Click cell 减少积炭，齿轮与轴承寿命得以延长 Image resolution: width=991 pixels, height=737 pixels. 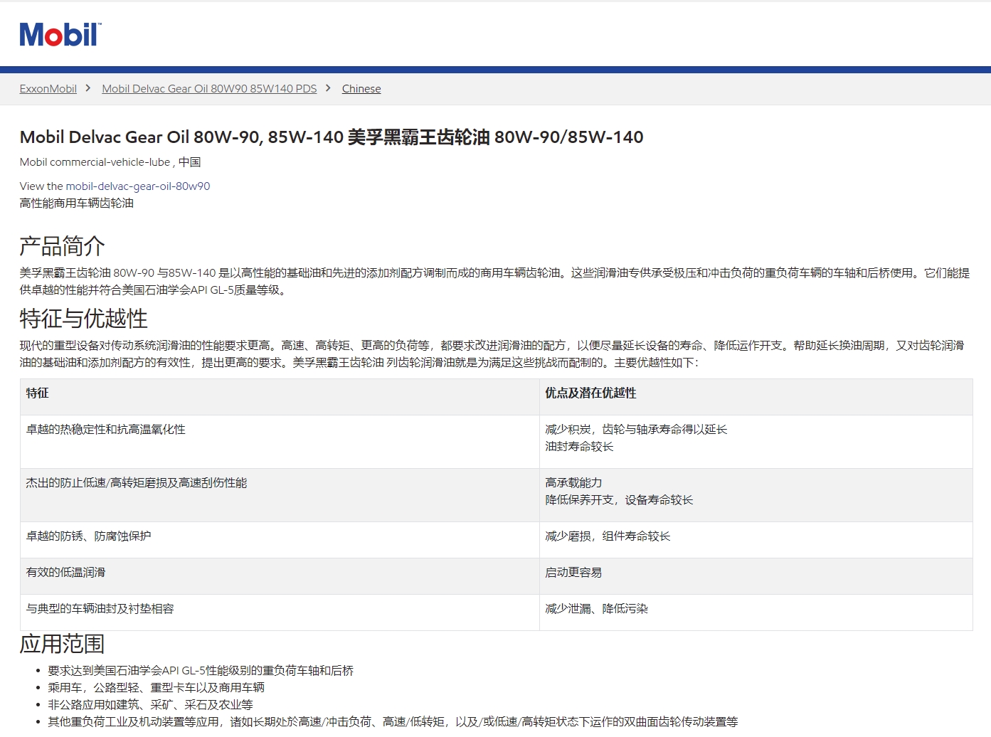(756, 442)
